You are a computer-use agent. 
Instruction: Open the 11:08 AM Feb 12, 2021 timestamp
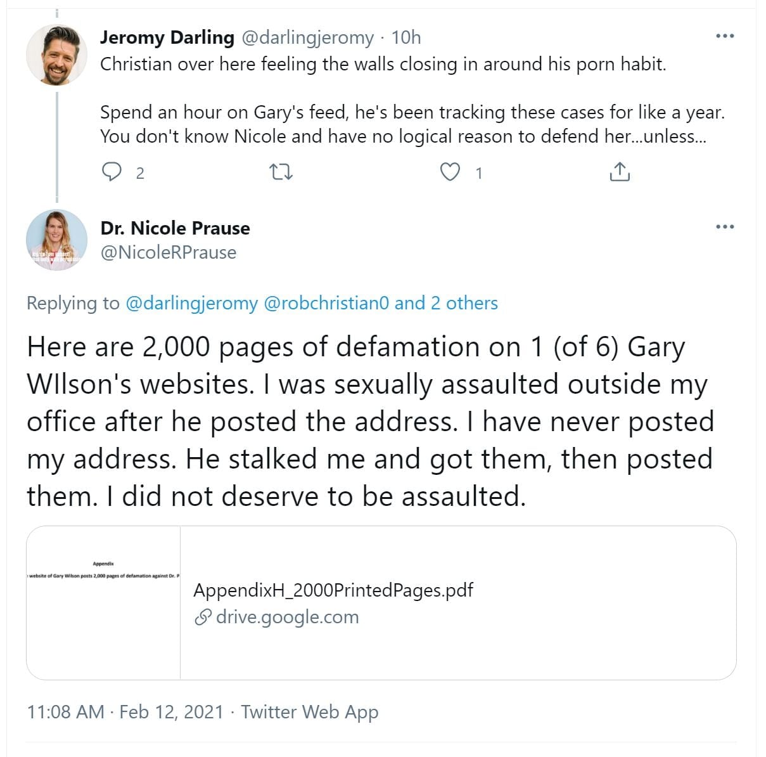[125, 712]
